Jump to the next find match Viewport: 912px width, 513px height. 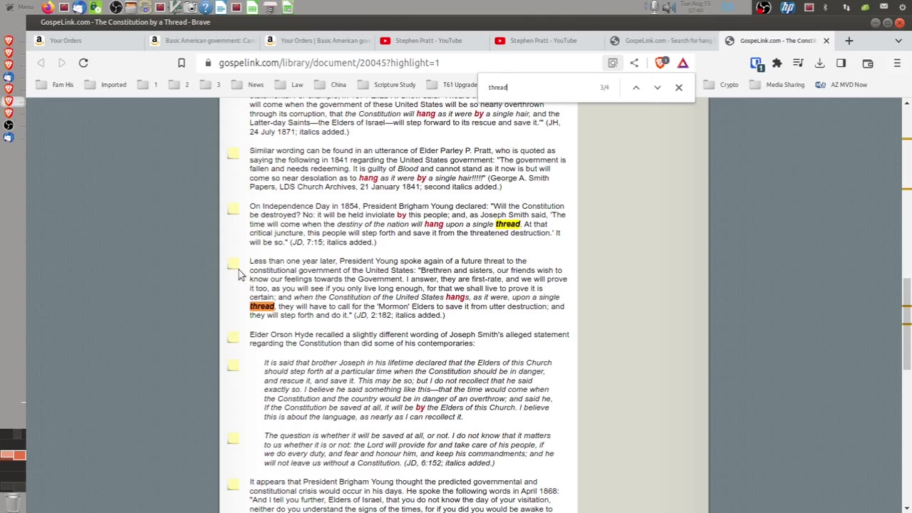[658, 88]
